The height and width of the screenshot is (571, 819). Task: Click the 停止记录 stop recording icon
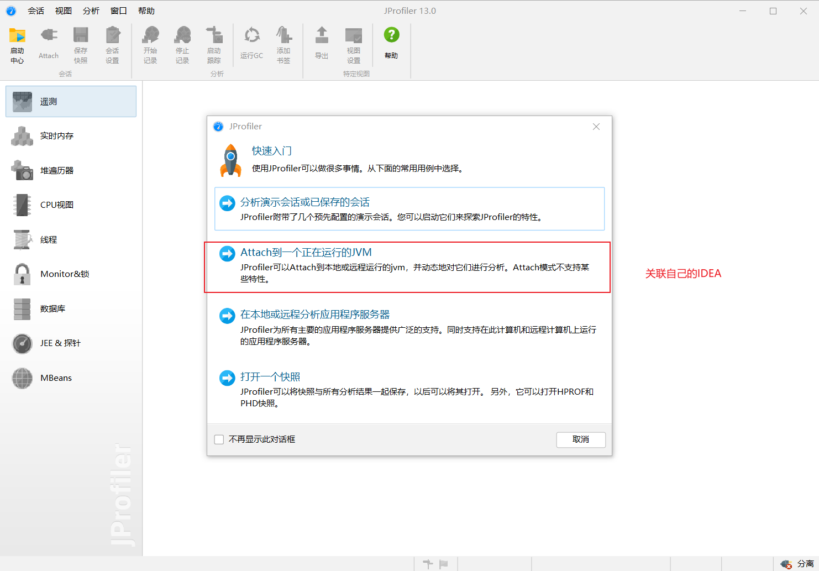coord(182,35)
